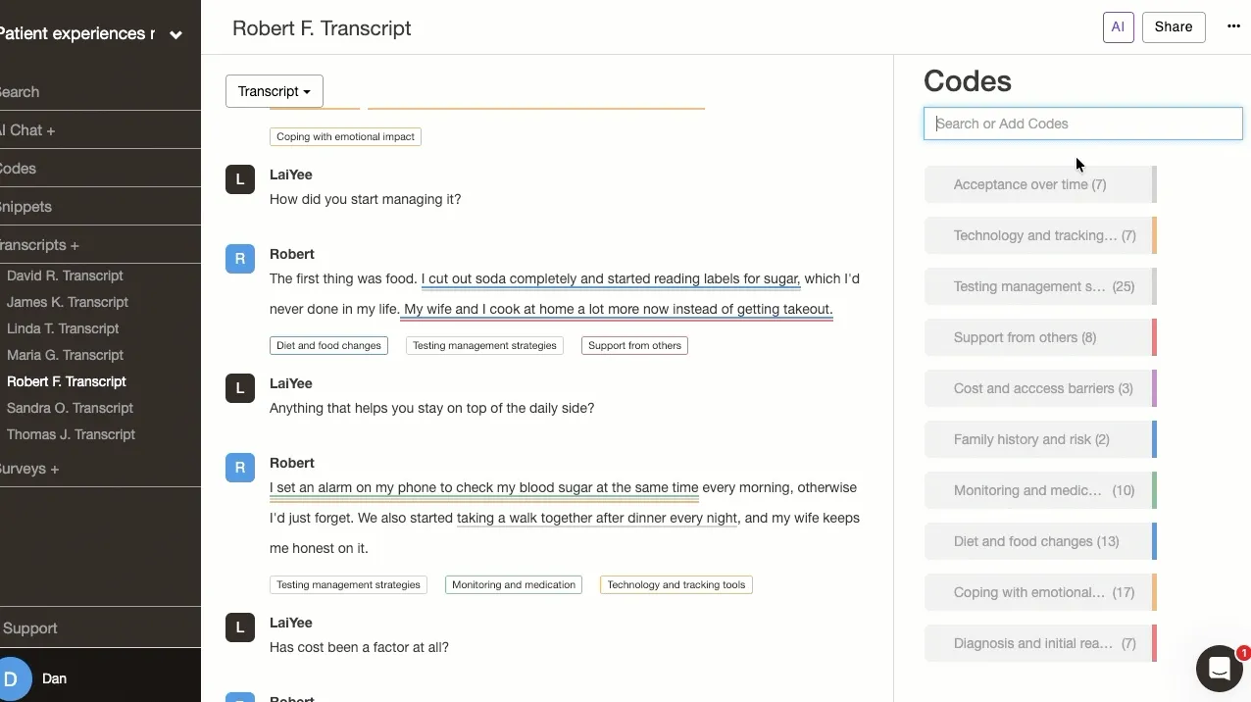Open the AI assistant button
Viewport: 1251px width, 702px height.
1118,27
